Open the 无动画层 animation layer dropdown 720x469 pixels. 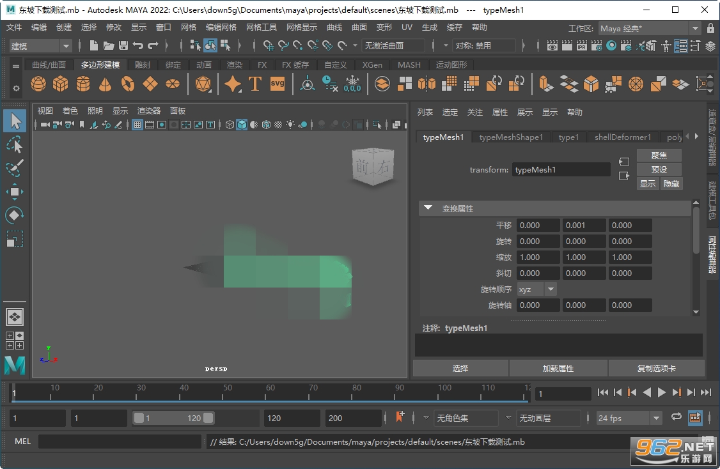548,418
